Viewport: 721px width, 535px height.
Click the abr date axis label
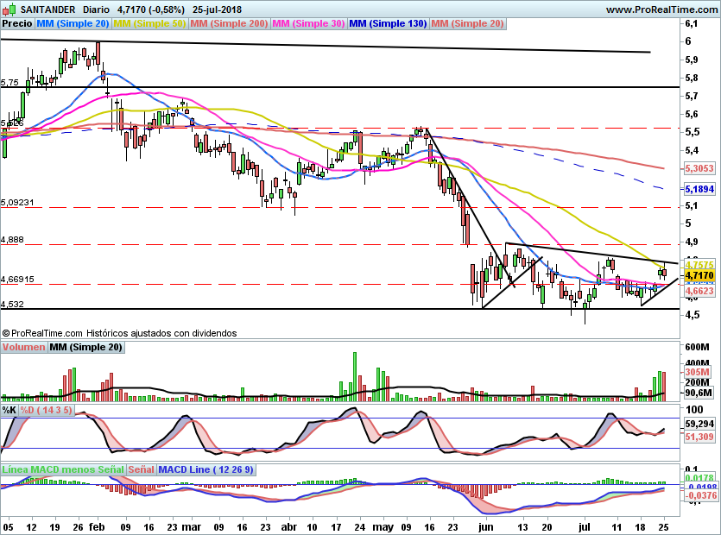coord(288,526)
